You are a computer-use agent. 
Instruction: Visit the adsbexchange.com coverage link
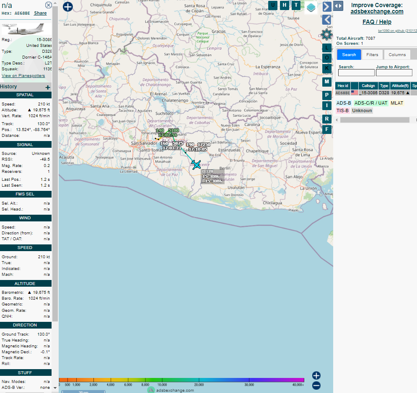[x=377, y=11]
